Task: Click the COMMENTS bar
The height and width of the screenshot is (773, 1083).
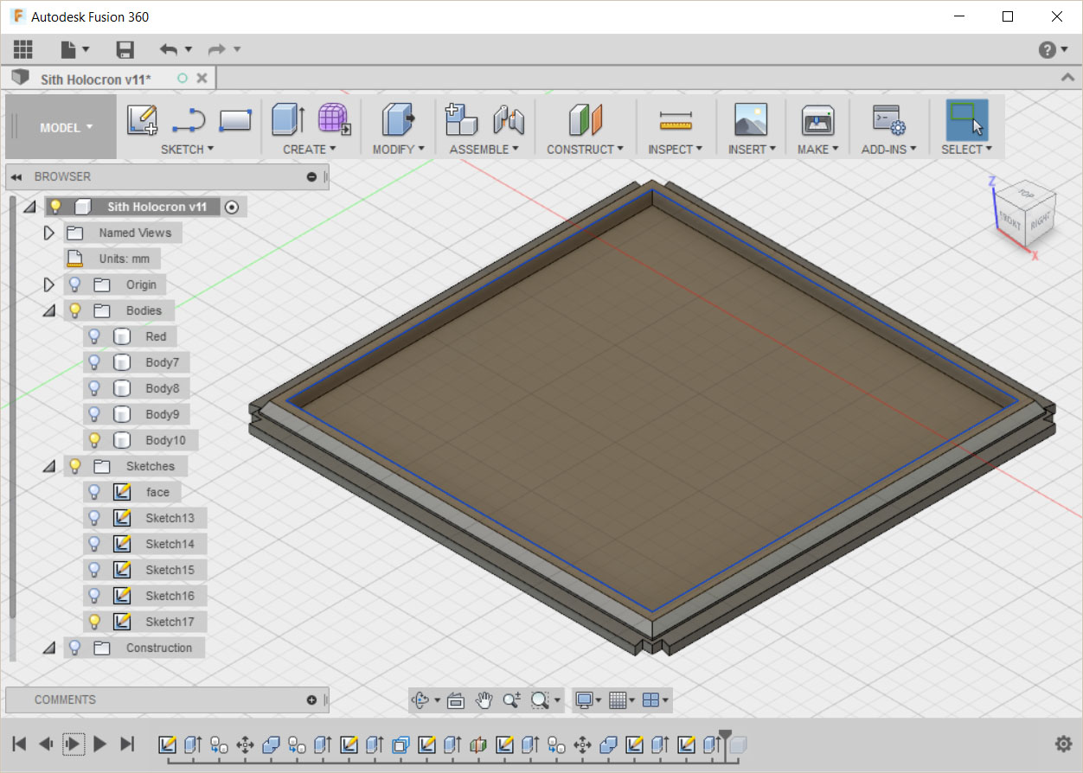Action: [x=164, y=700]
